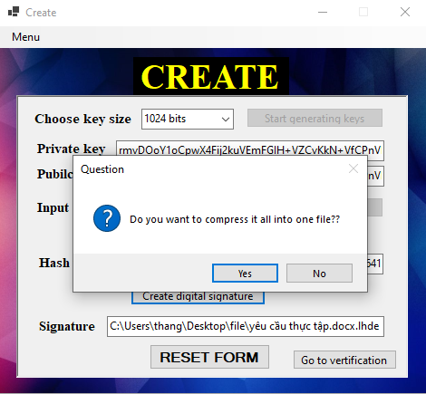Image resolution: width=426 pixels, height=394 pixels.
Task: Click the blue question mark icon
Action: (x=107, y=218)
